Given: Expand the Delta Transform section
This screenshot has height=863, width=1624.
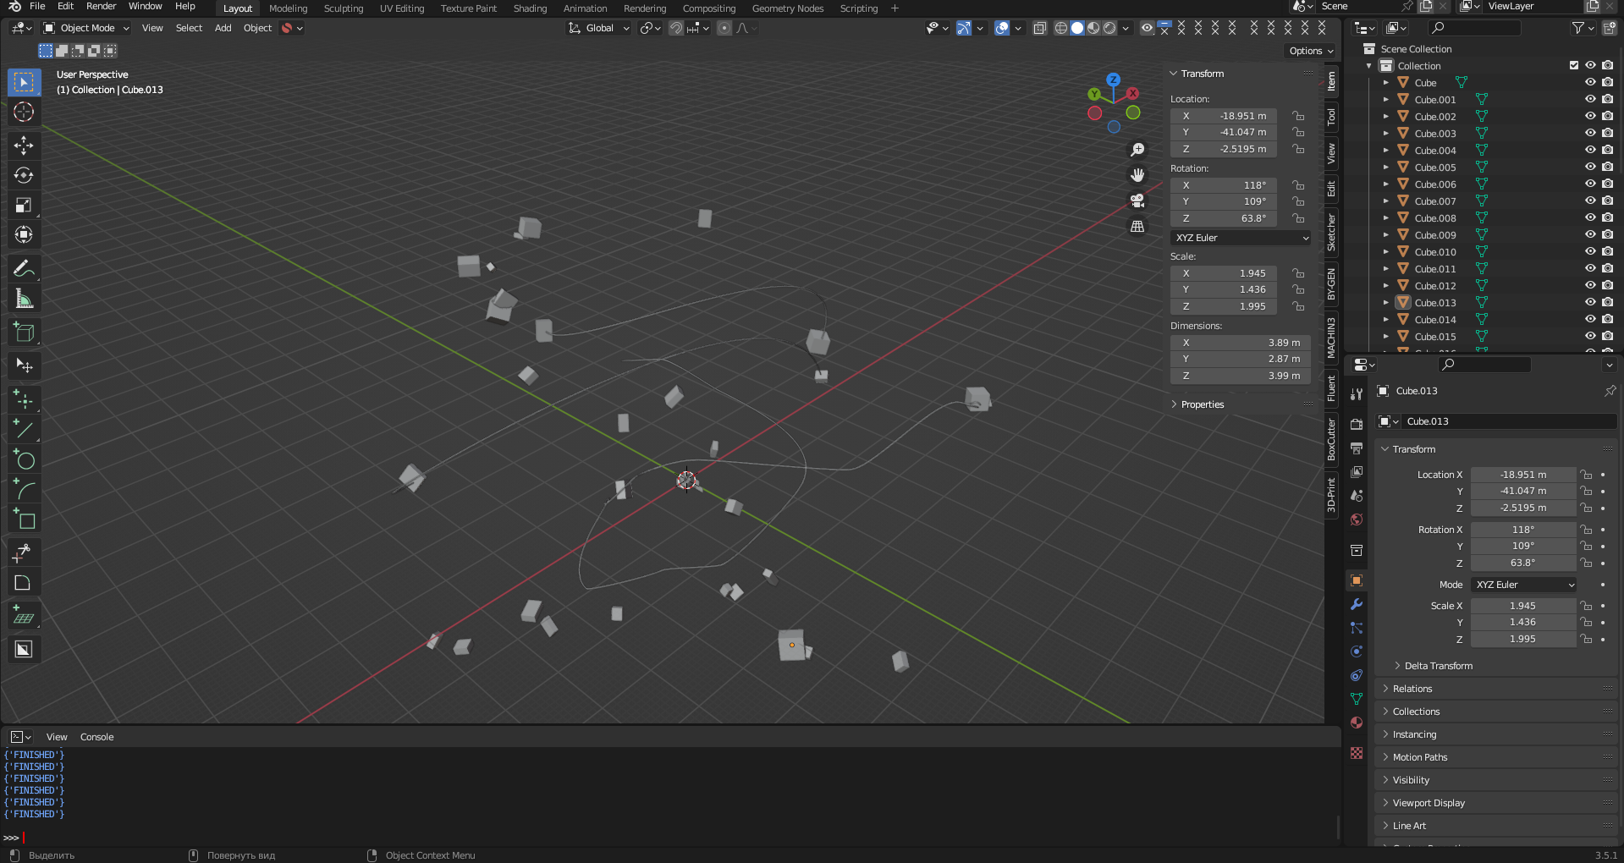Looking at the screenshot, I should click(x=1438, y=666).
